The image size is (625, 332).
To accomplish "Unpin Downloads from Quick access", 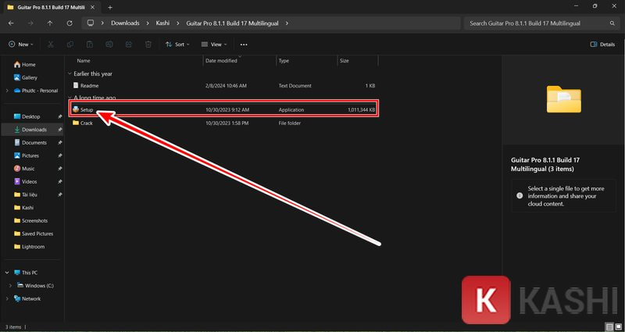I will (60, 130).
